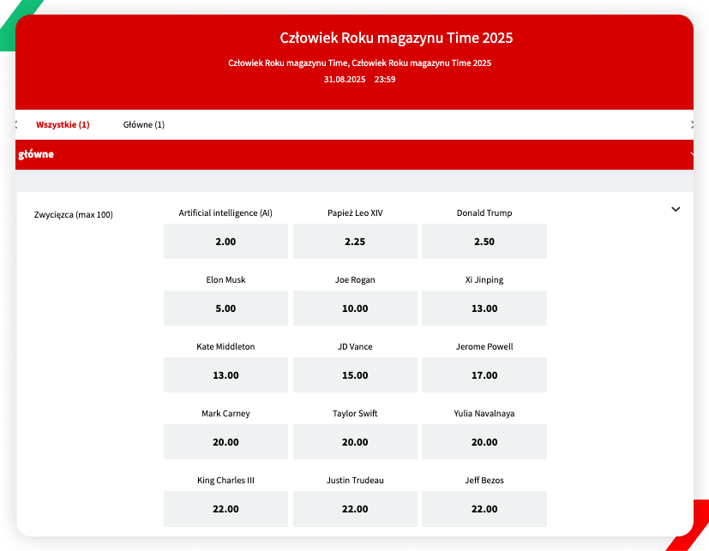Screen dimensions: 709x551
Task: Switch to the Wszystkie (1) tab
Action: click(63, 125)
